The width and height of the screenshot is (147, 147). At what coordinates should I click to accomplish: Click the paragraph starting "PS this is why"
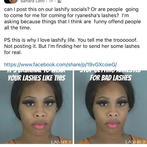[x=72, y=46]
